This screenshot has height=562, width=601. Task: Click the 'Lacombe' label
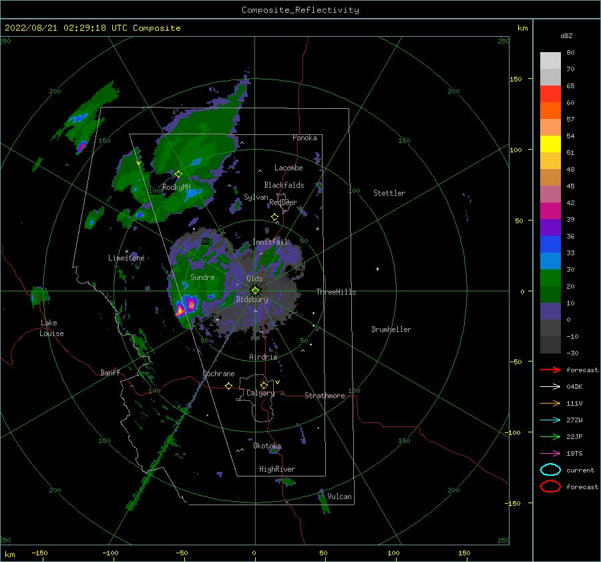[x=288, y=168]
